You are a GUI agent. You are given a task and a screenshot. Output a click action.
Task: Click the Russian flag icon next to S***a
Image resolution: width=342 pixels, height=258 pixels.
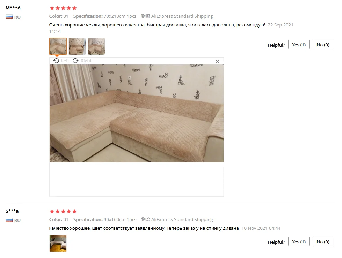coord(9,220)
